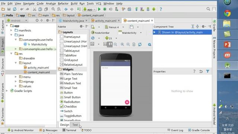Open the TODO tool window

(86, 130)
